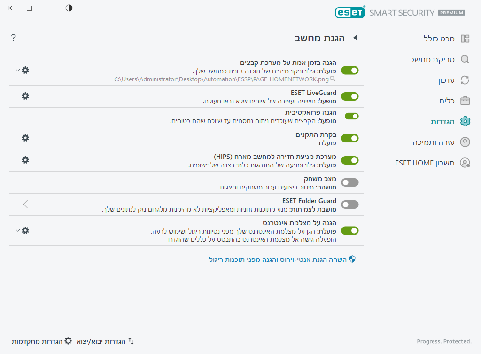Click the HIPS settings gear icon
The image size is (481, 354).
coord(25,160)
